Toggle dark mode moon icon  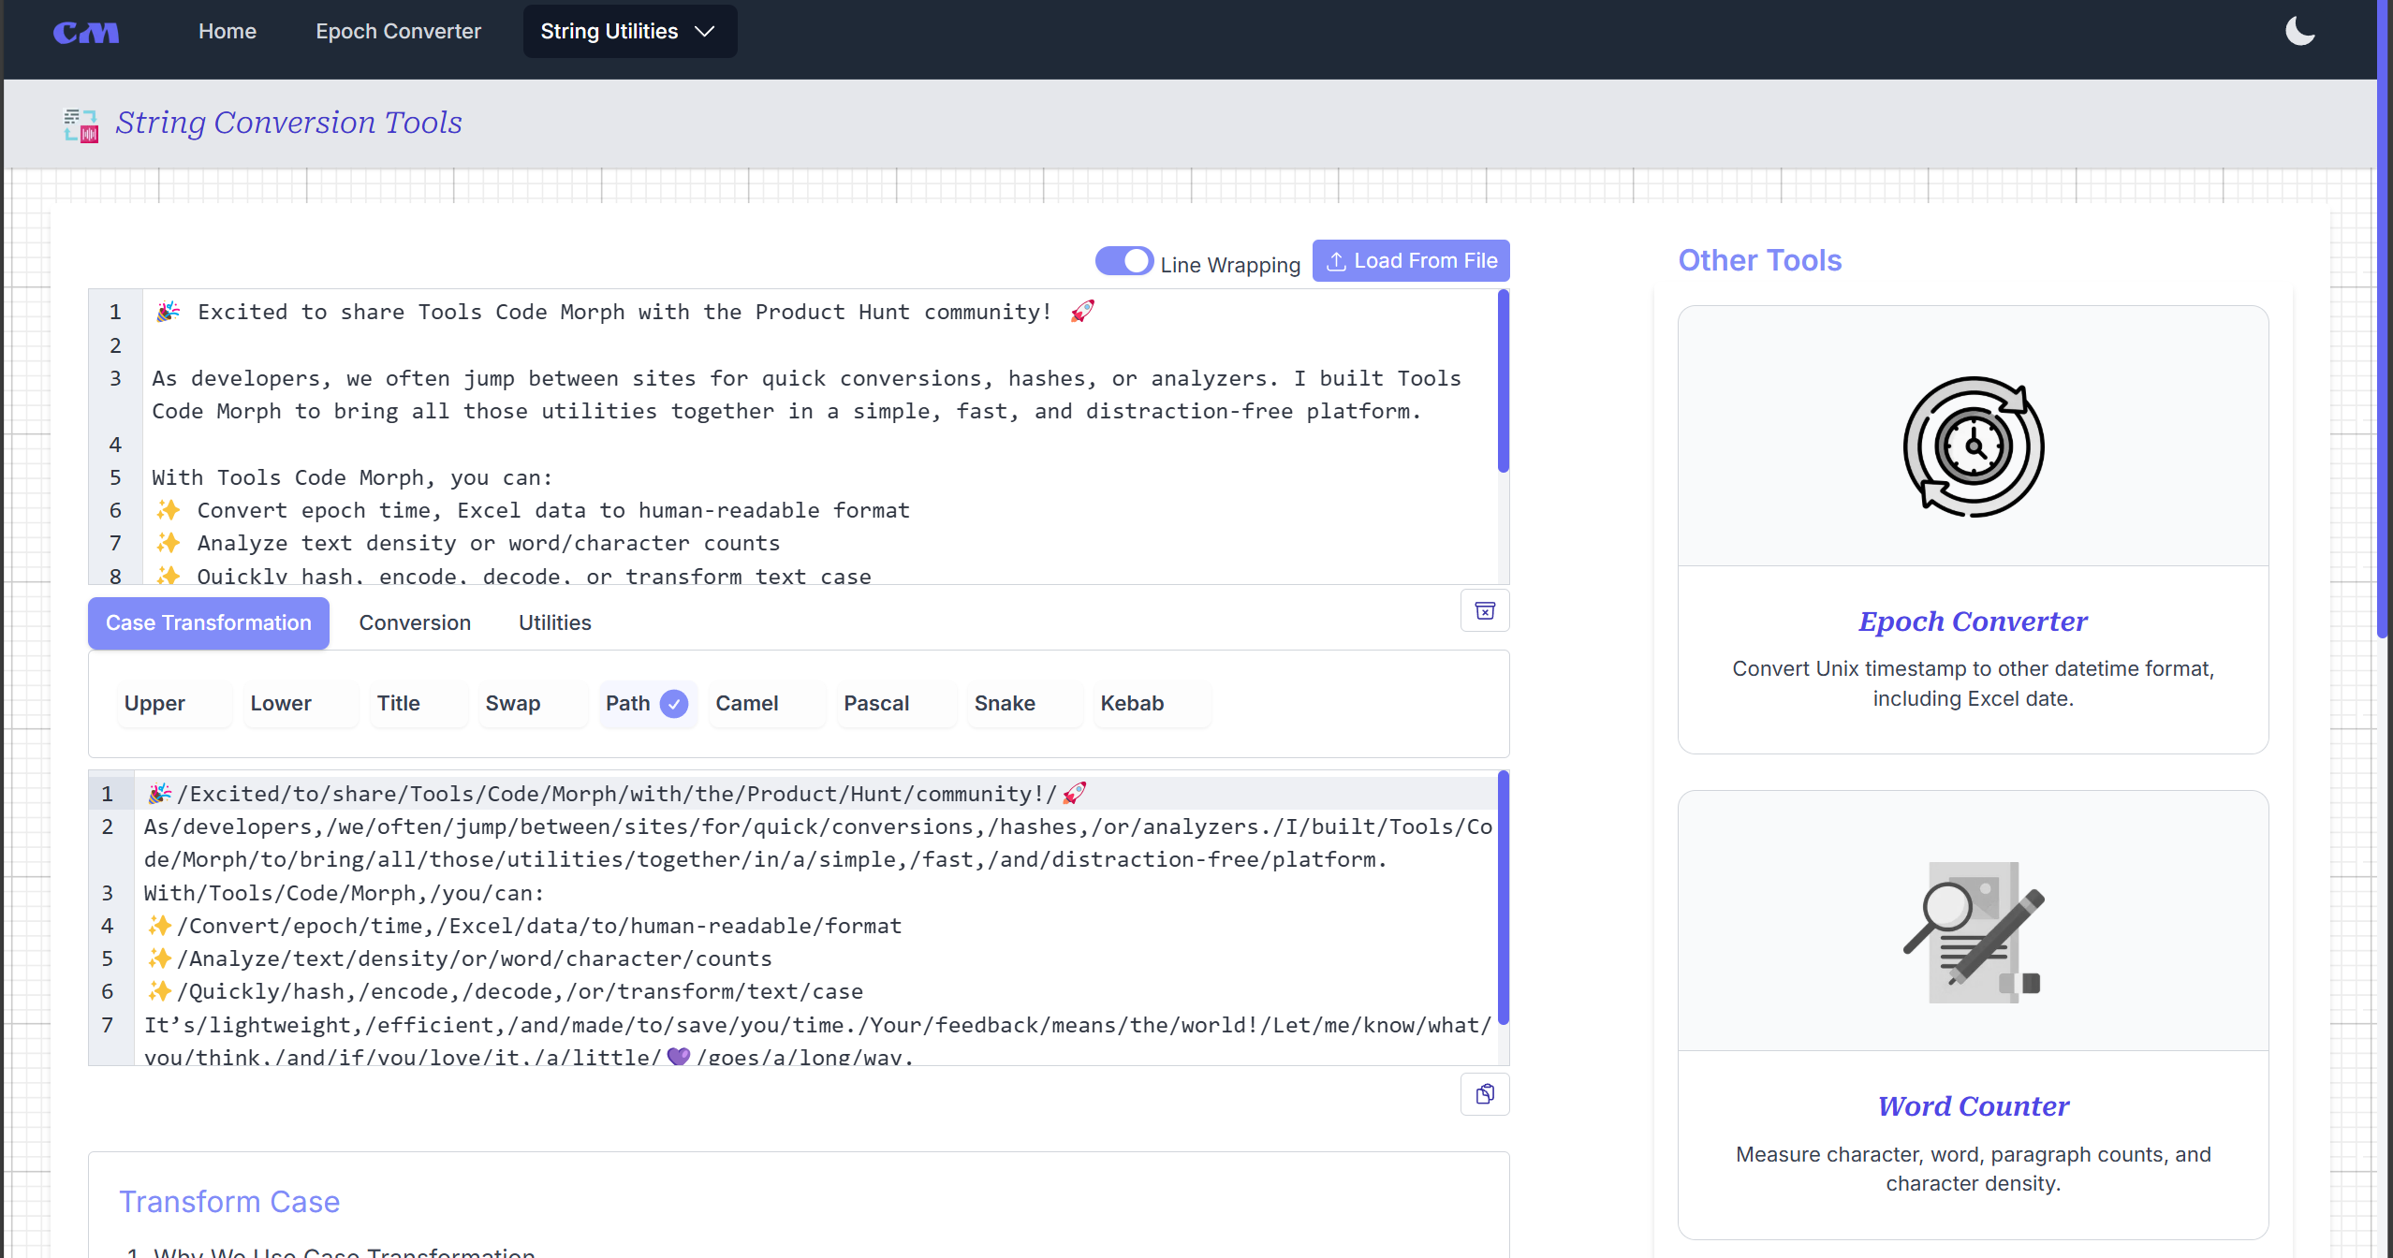(2299, 31)
